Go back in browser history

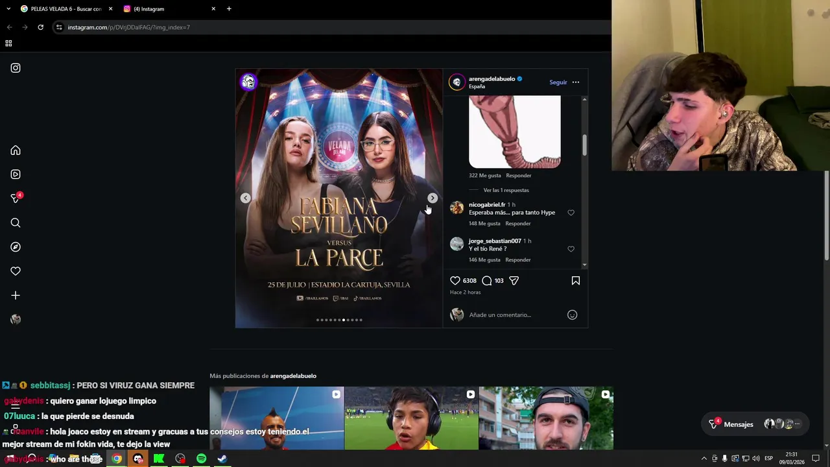[9, 27]
